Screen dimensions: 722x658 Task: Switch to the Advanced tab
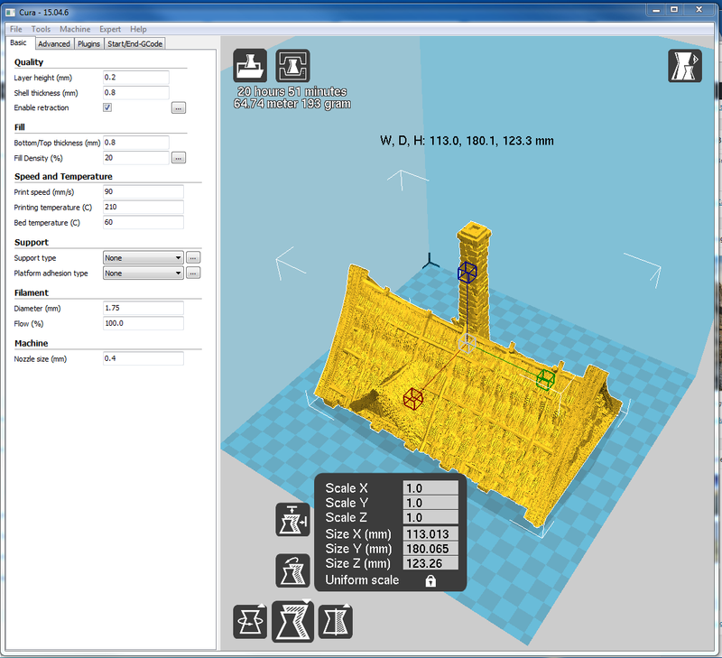54,43
